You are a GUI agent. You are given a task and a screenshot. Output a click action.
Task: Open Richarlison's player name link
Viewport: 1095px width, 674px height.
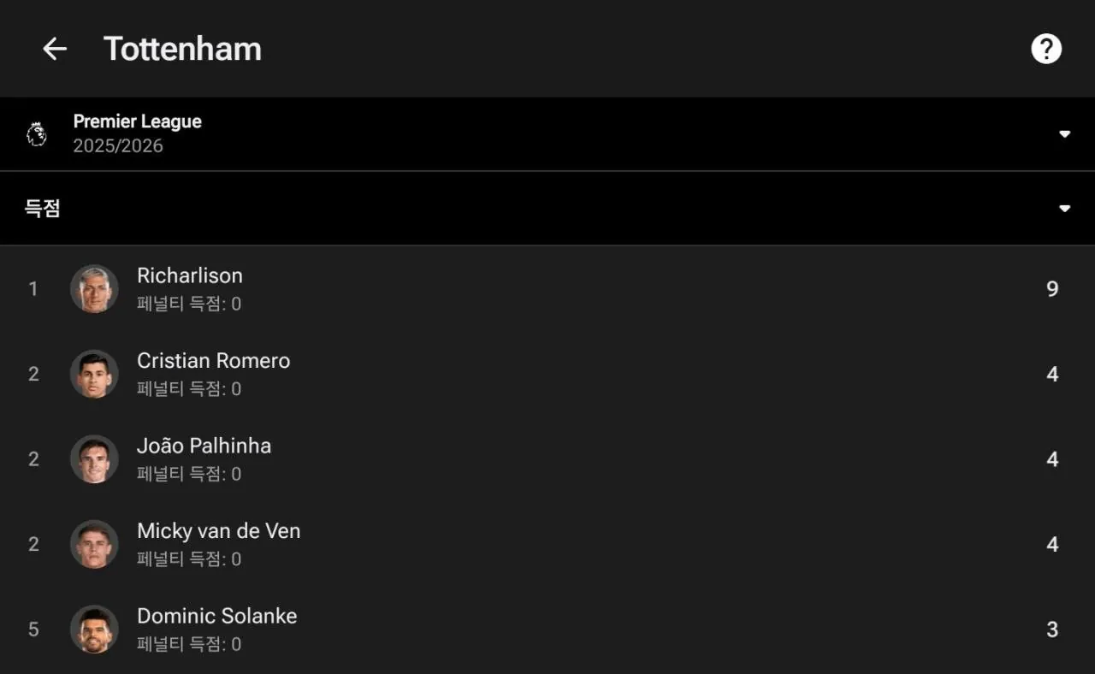pyautogui.click(x=190, y=275)
